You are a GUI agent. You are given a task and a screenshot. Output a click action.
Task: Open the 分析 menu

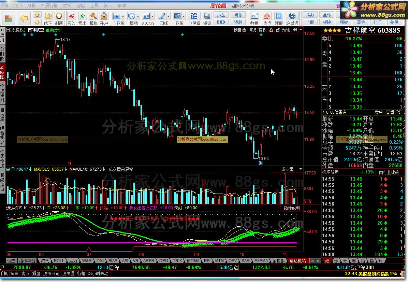(x=32, y=5)
